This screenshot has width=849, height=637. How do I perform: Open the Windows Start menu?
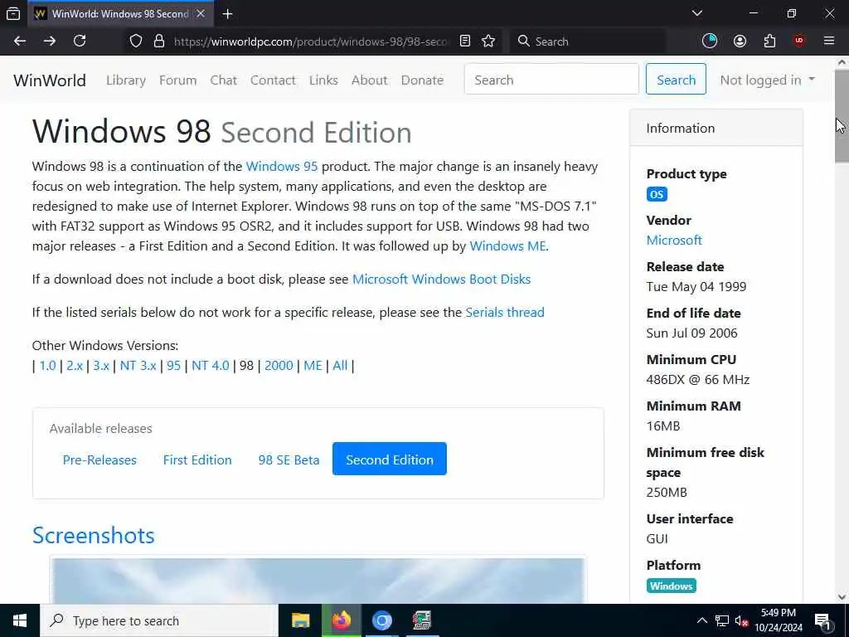(x=20, y=620)
